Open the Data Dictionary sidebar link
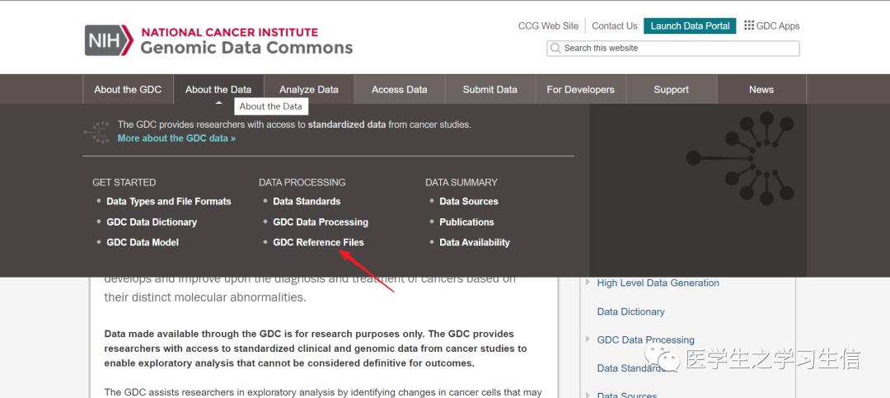890x398 pixels. pos(630,311)
